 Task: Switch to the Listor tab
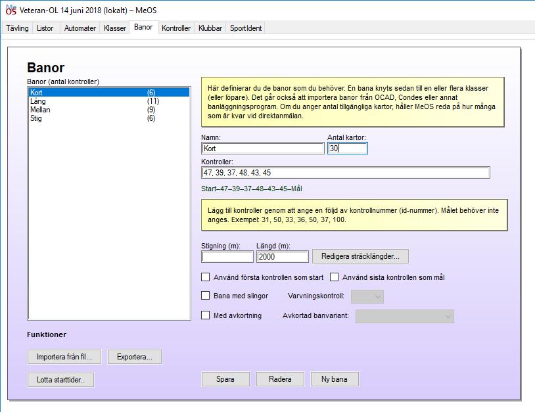[x=45, y=28]
